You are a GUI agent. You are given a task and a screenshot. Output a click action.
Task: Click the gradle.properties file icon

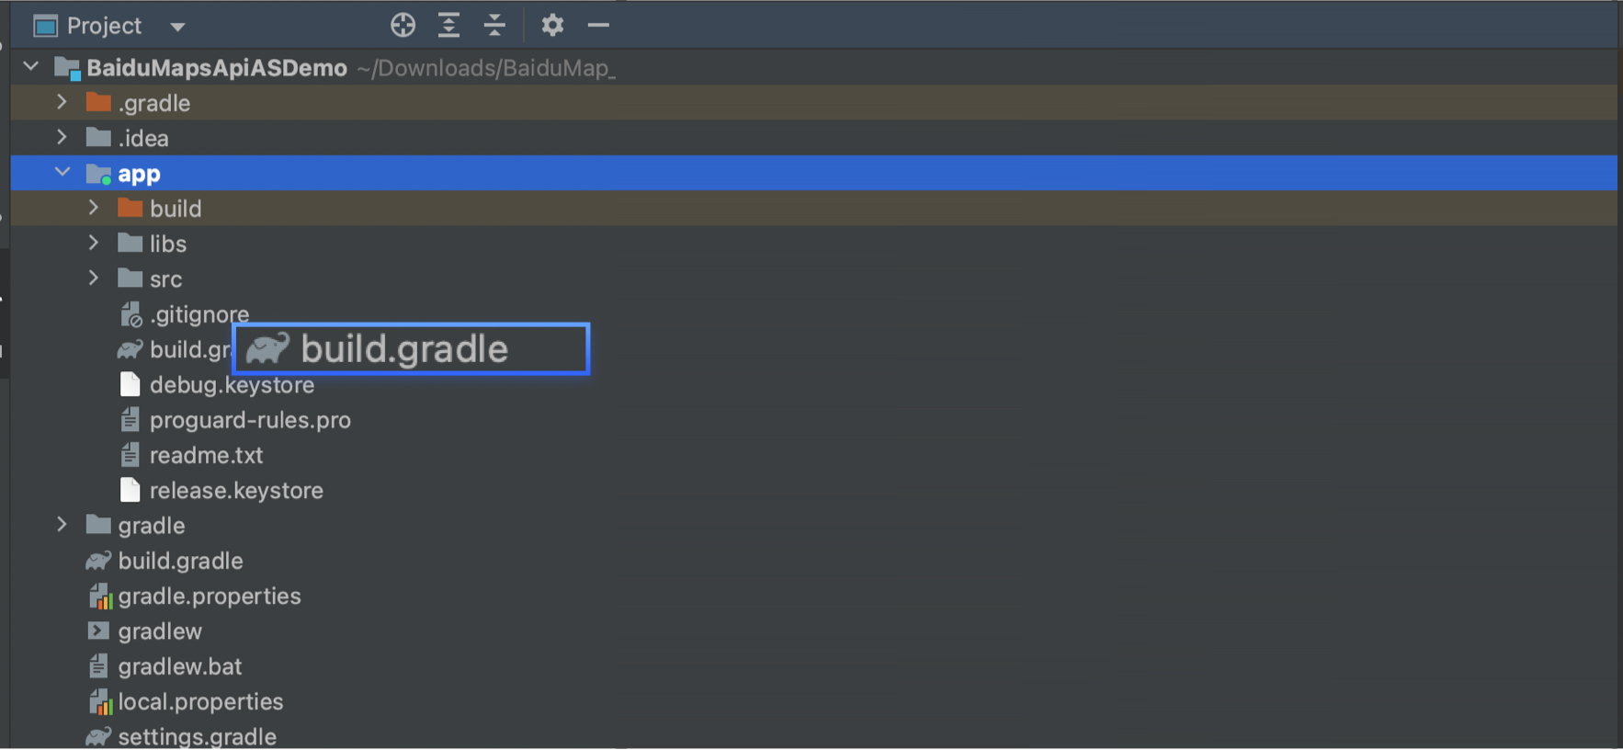click(99, 597)
